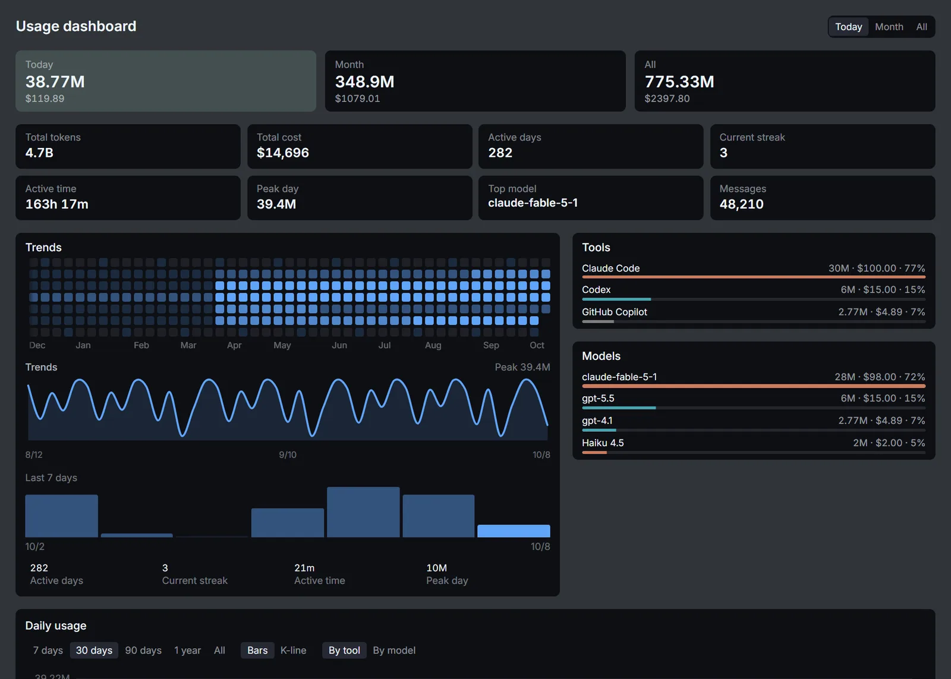Click the Claude Code usage progress bar
The image size is (951, 679).
coord(754,277)
